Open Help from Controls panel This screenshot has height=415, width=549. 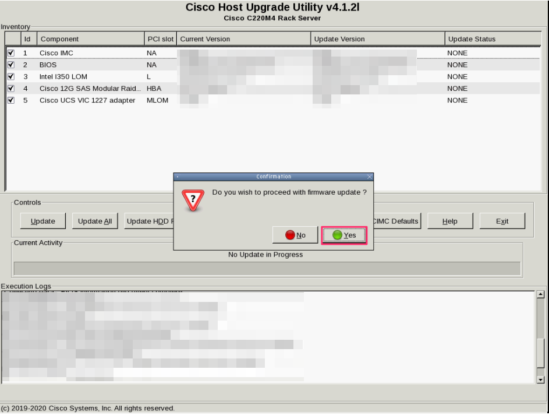(450, 221)
